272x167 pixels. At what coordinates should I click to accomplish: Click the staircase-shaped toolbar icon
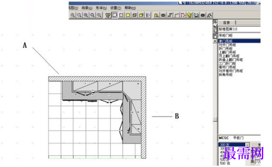[170, 15]
